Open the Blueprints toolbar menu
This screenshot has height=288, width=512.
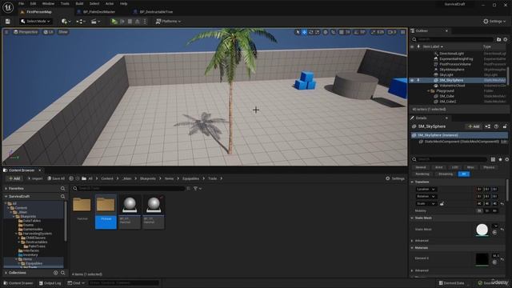(81, 22)
